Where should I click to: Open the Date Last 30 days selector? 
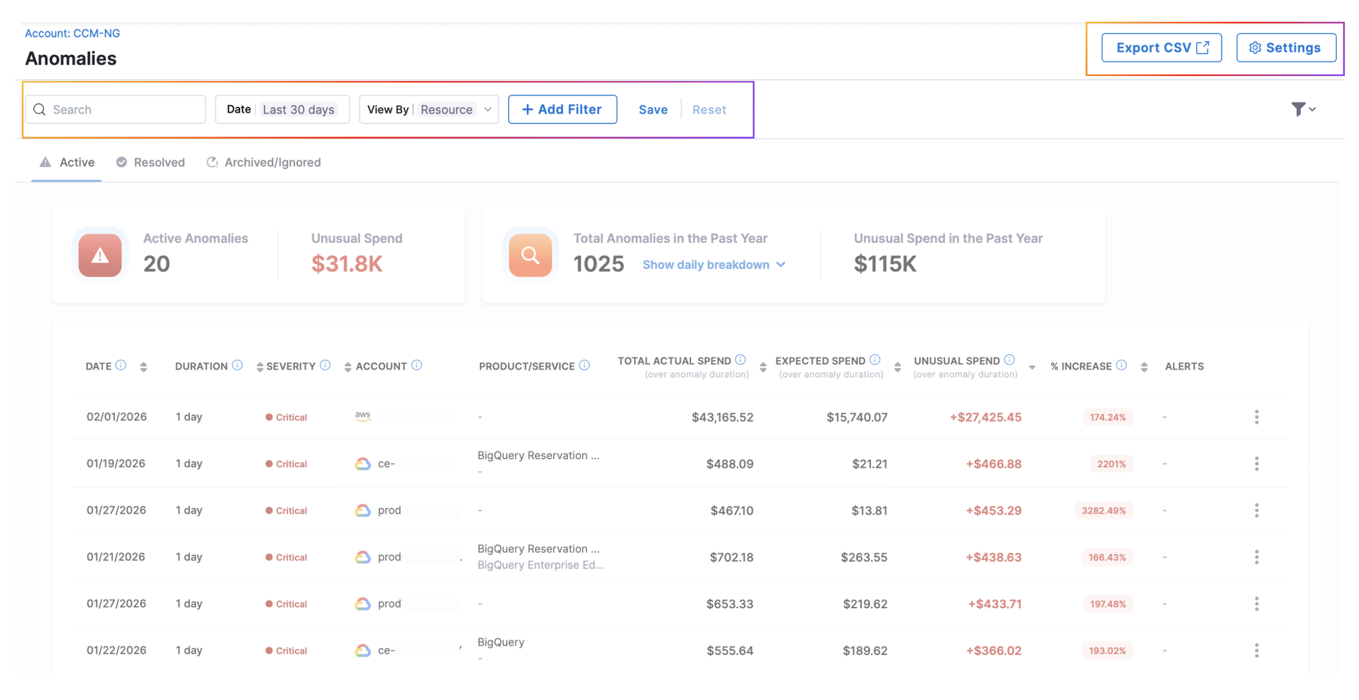pyautogui.click(x=282, y=109)
